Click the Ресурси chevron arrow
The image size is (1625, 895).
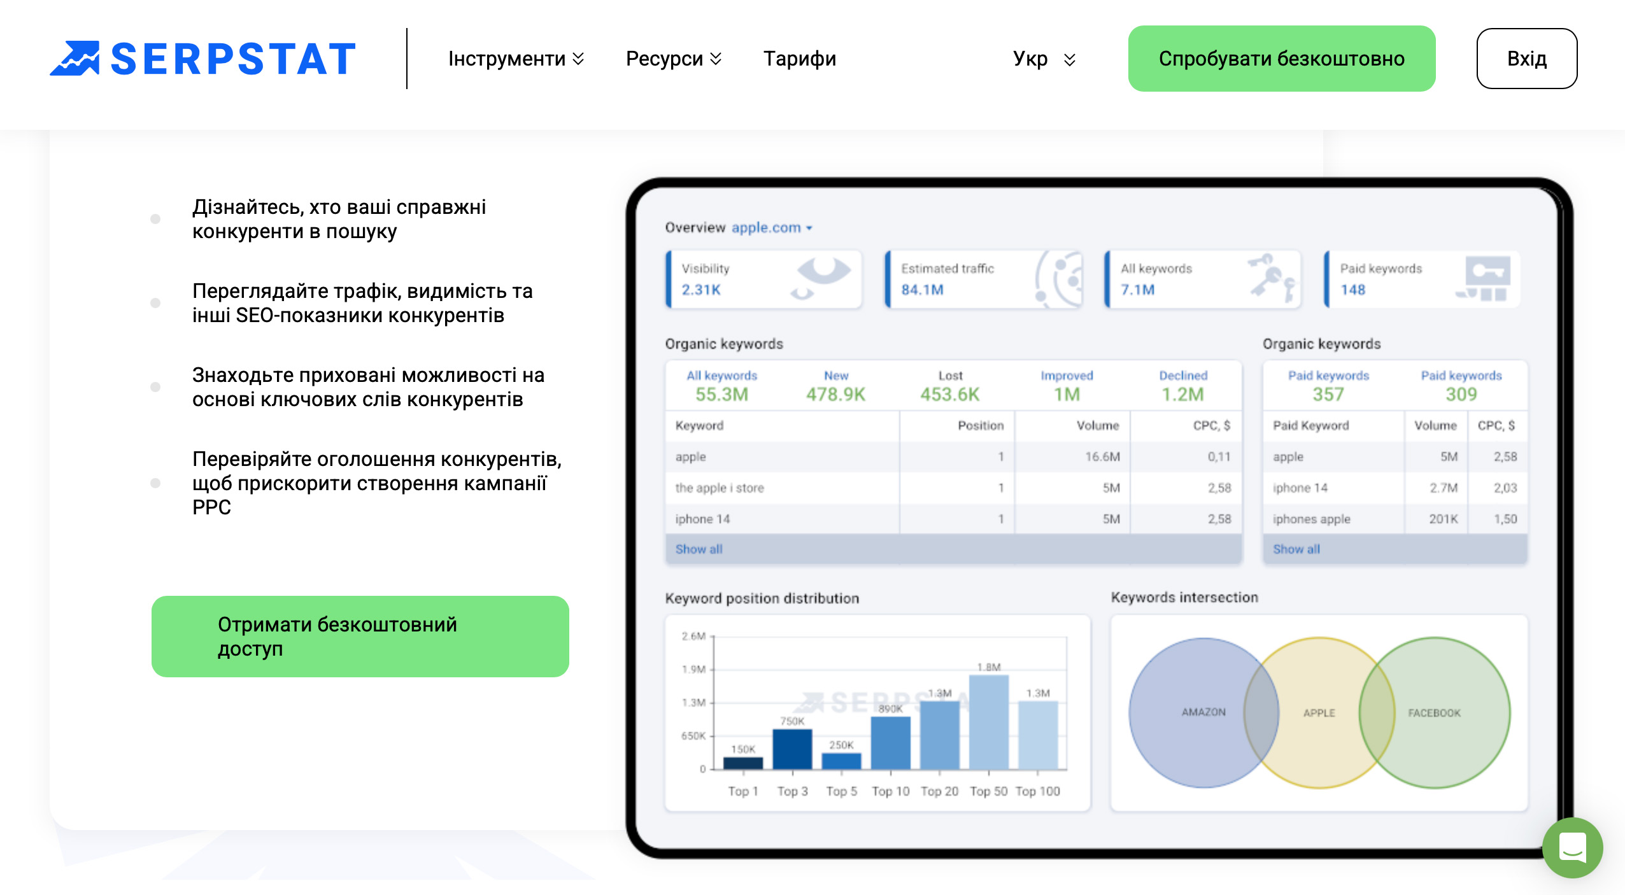(716, 59)
